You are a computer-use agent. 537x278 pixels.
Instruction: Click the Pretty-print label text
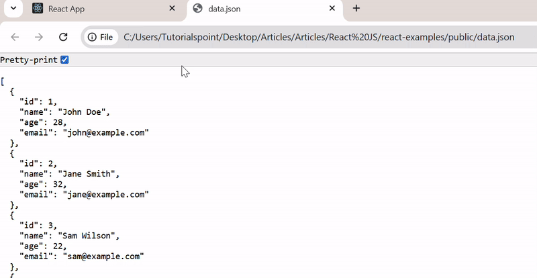coord(29,60)
